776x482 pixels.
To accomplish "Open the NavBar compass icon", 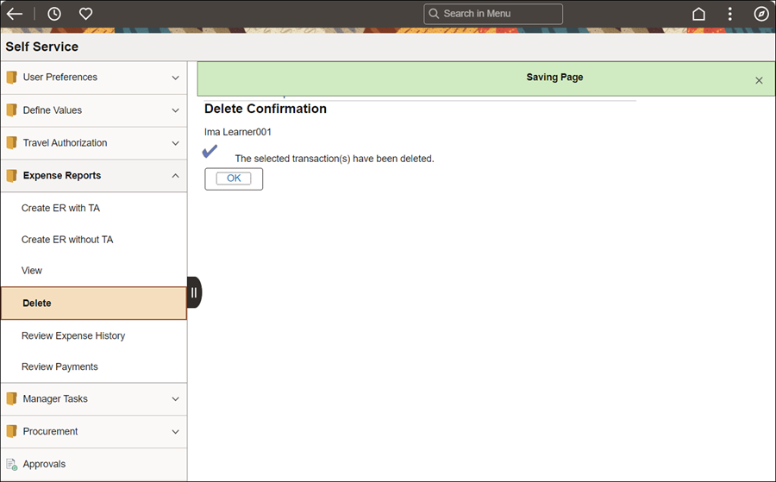I will 760,14.
